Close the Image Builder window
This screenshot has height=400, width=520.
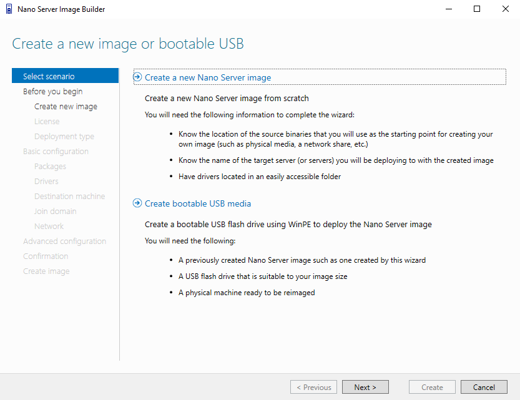coord(506,9)
